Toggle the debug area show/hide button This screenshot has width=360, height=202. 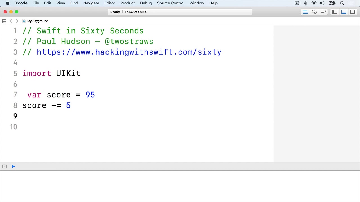[4, 166]
